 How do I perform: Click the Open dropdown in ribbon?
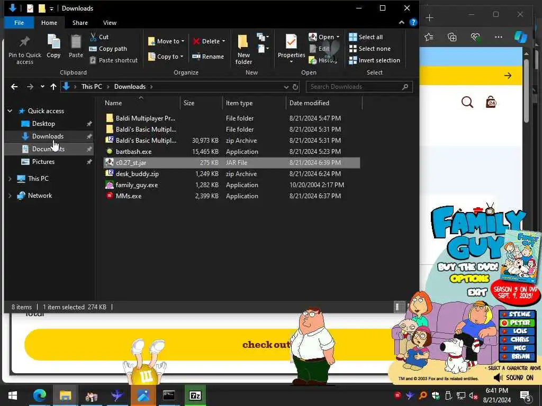[324, 37]
